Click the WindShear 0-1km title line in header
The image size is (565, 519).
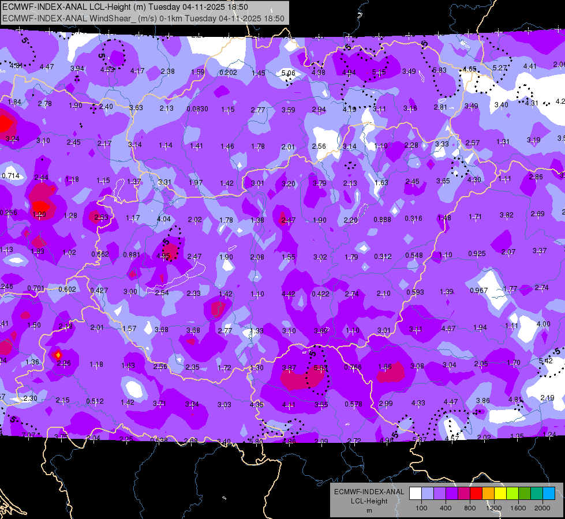[143, 18]
